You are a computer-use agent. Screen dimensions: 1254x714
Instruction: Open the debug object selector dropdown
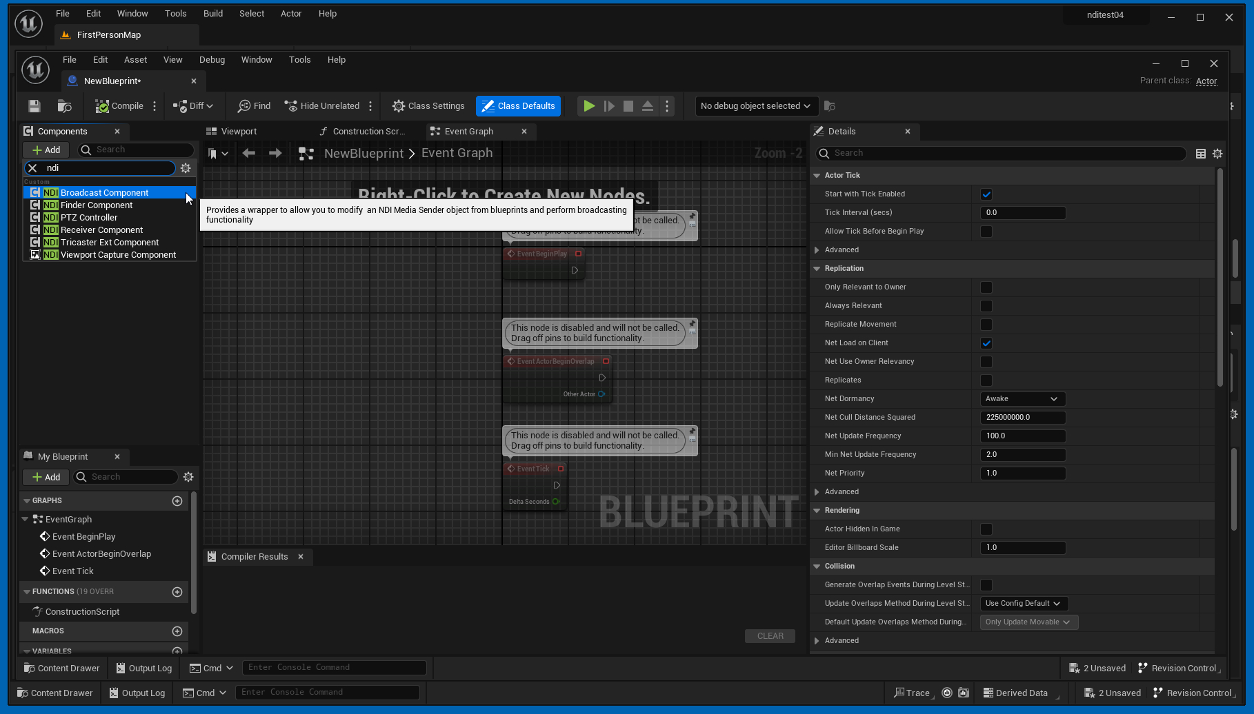756,106
